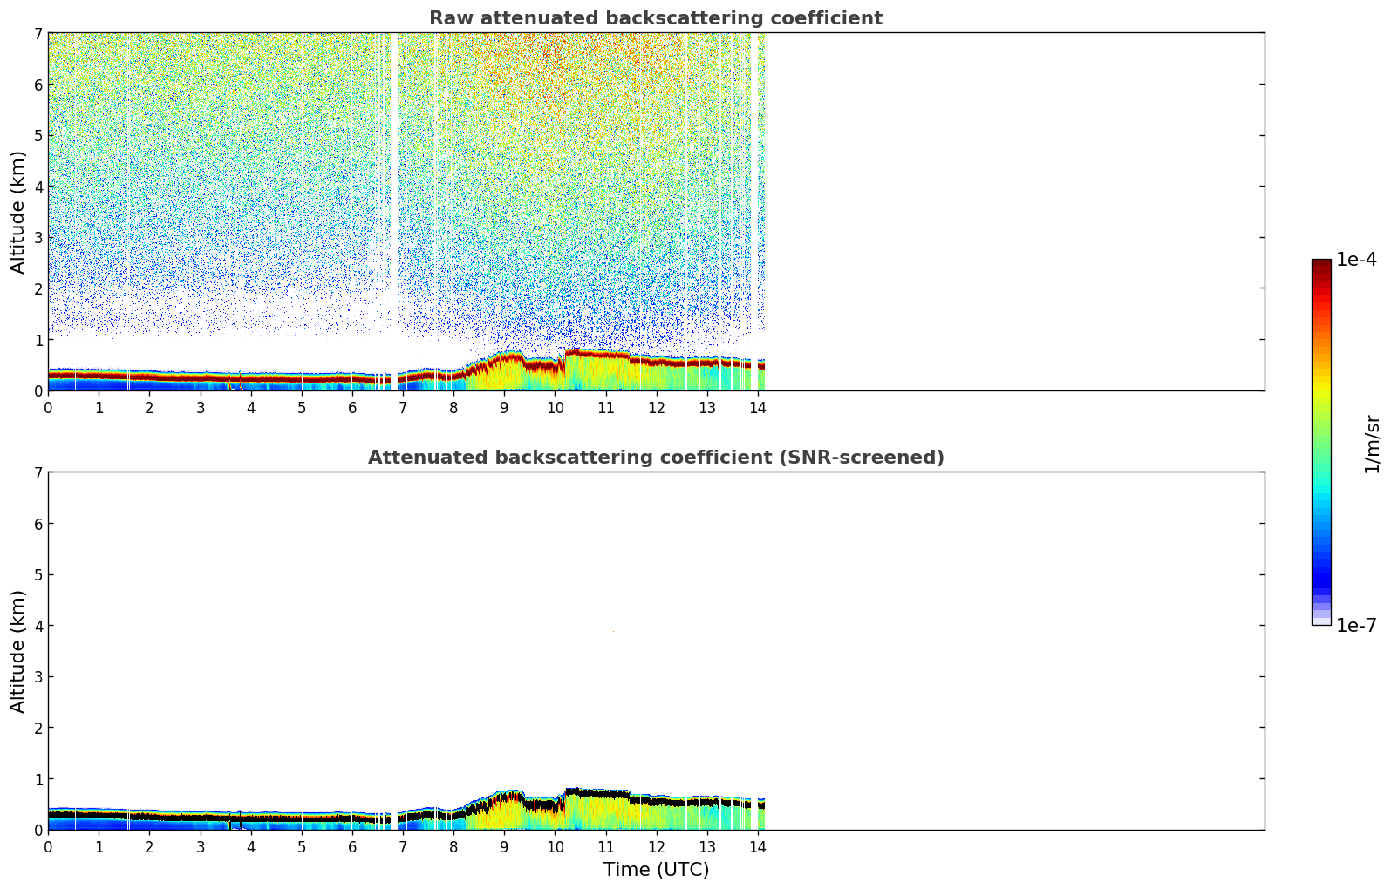Click the "1/m/sr" colorbar unit label
Image resolution: width=1391 pixels, height=889 pixels.
click(x=1372, y=444)
